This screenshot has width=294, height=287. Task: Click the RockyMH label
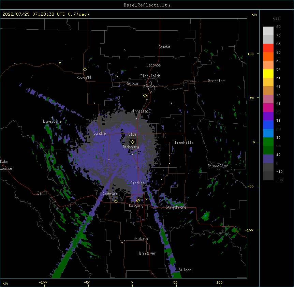pyautogui.click(x=84, y=77)
